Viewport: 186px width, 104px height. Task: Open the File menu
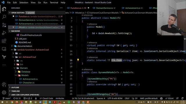coord(9,3)
